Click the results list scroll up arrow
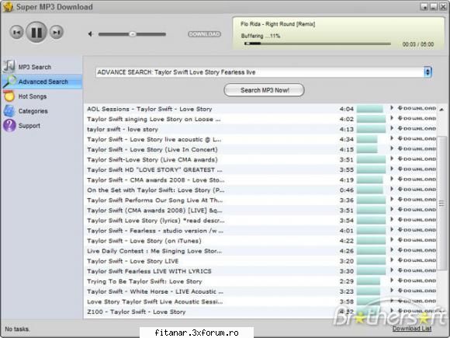 (x=442, y=109)
